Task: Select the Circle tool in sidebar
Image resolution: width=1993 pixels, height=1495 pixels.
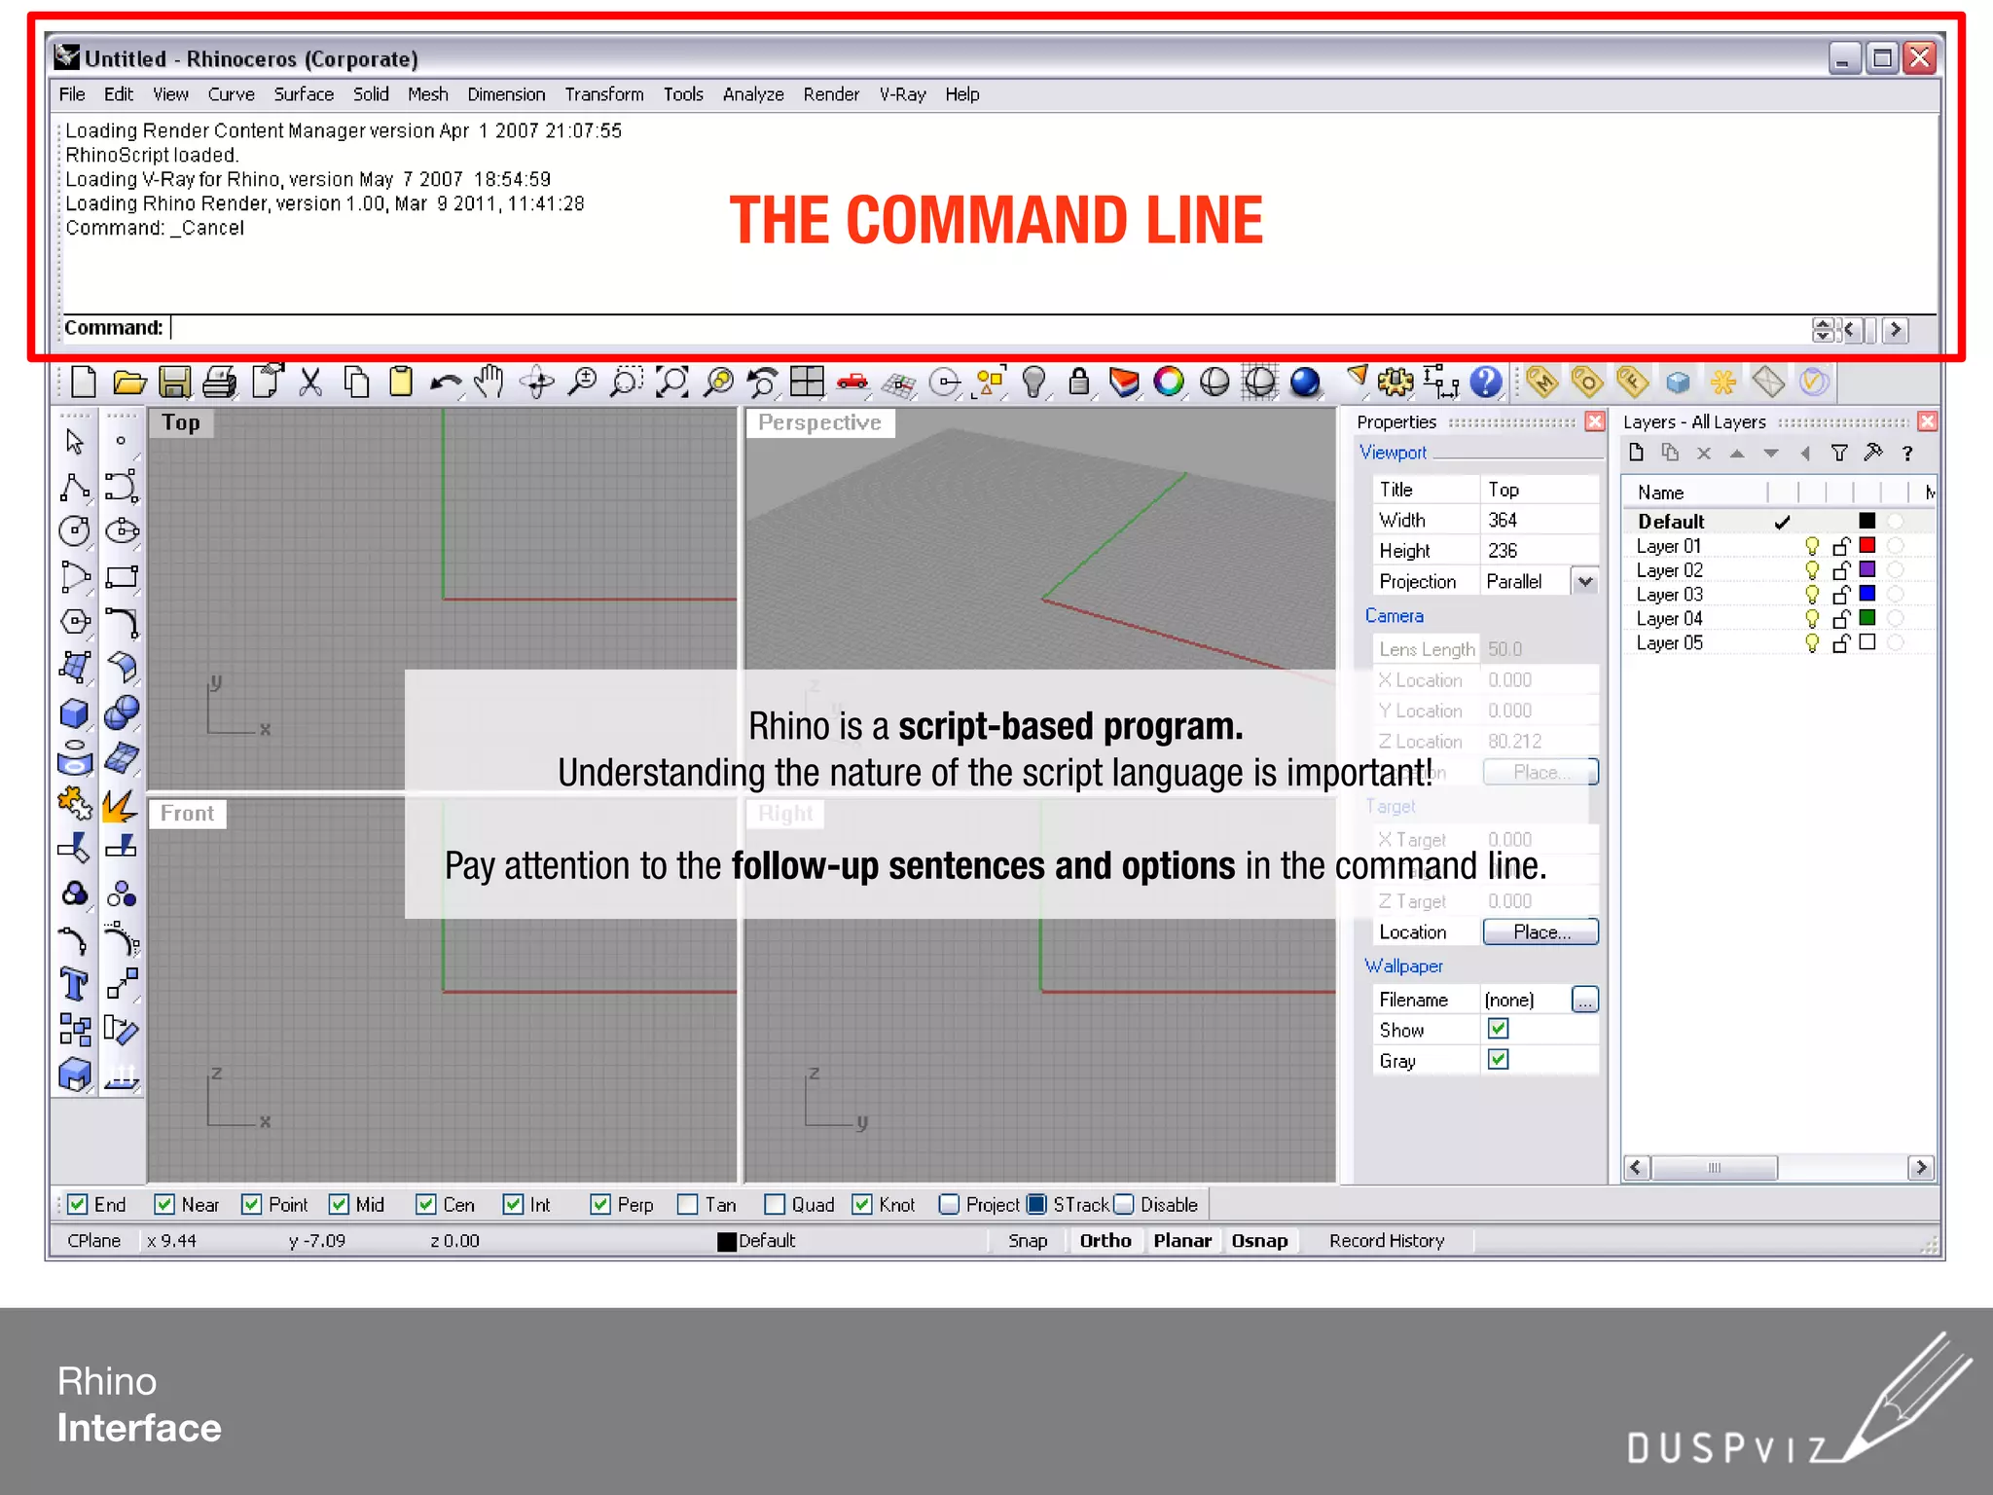Action: (x=75, y=531)
